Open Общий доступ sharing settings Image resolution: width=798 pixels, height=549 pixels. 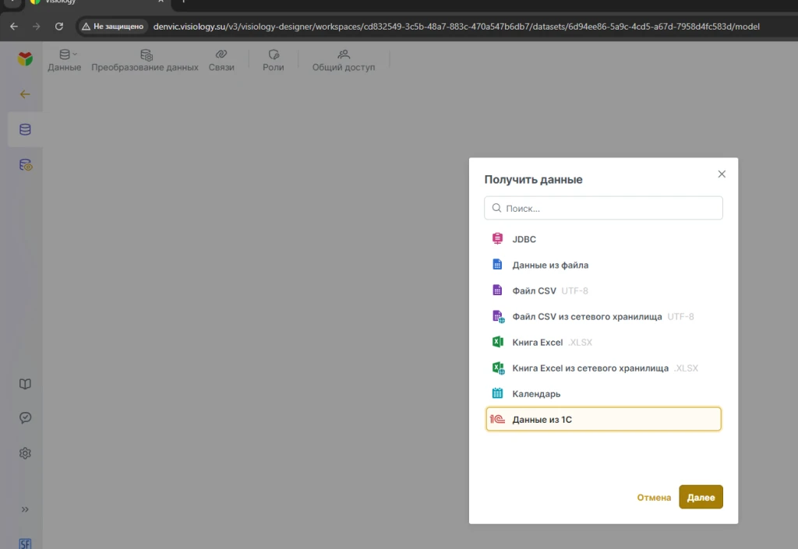[x=344, y=60]
